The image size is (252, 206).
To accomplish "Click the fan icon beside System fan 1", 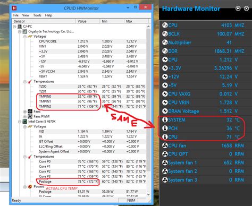I will [x=165, y=162].
